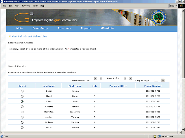Viewport: 185px width, 138px height.
Task: Select the radio button for Gibson Maxine
Action: coord(22,91)
